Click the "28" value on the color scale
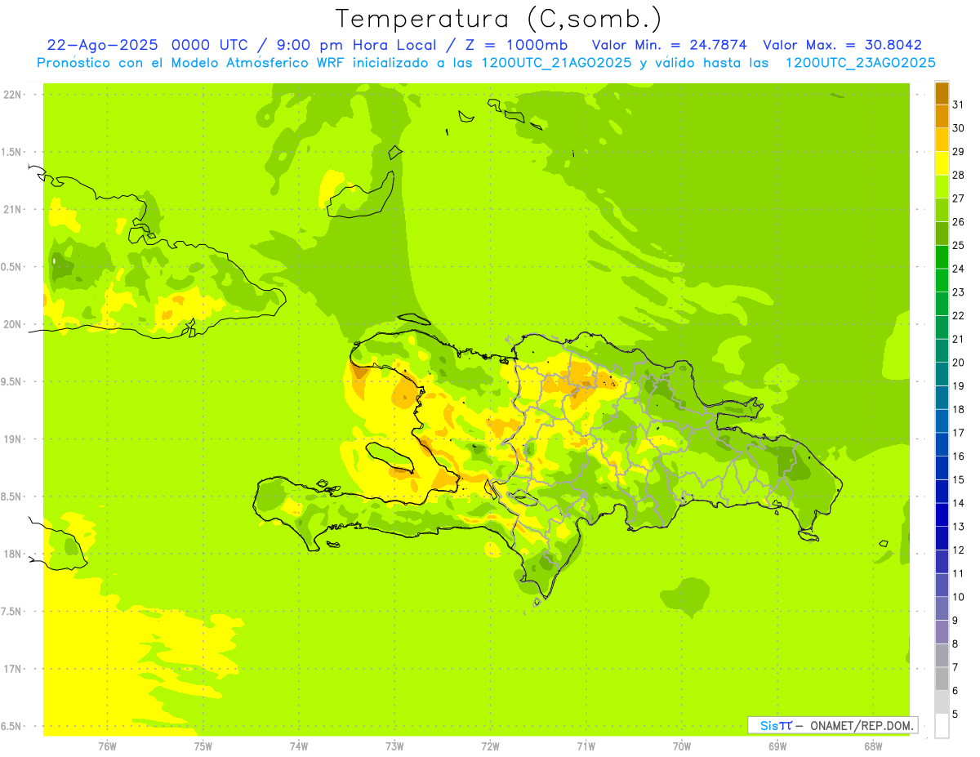 tap(959, 175)
